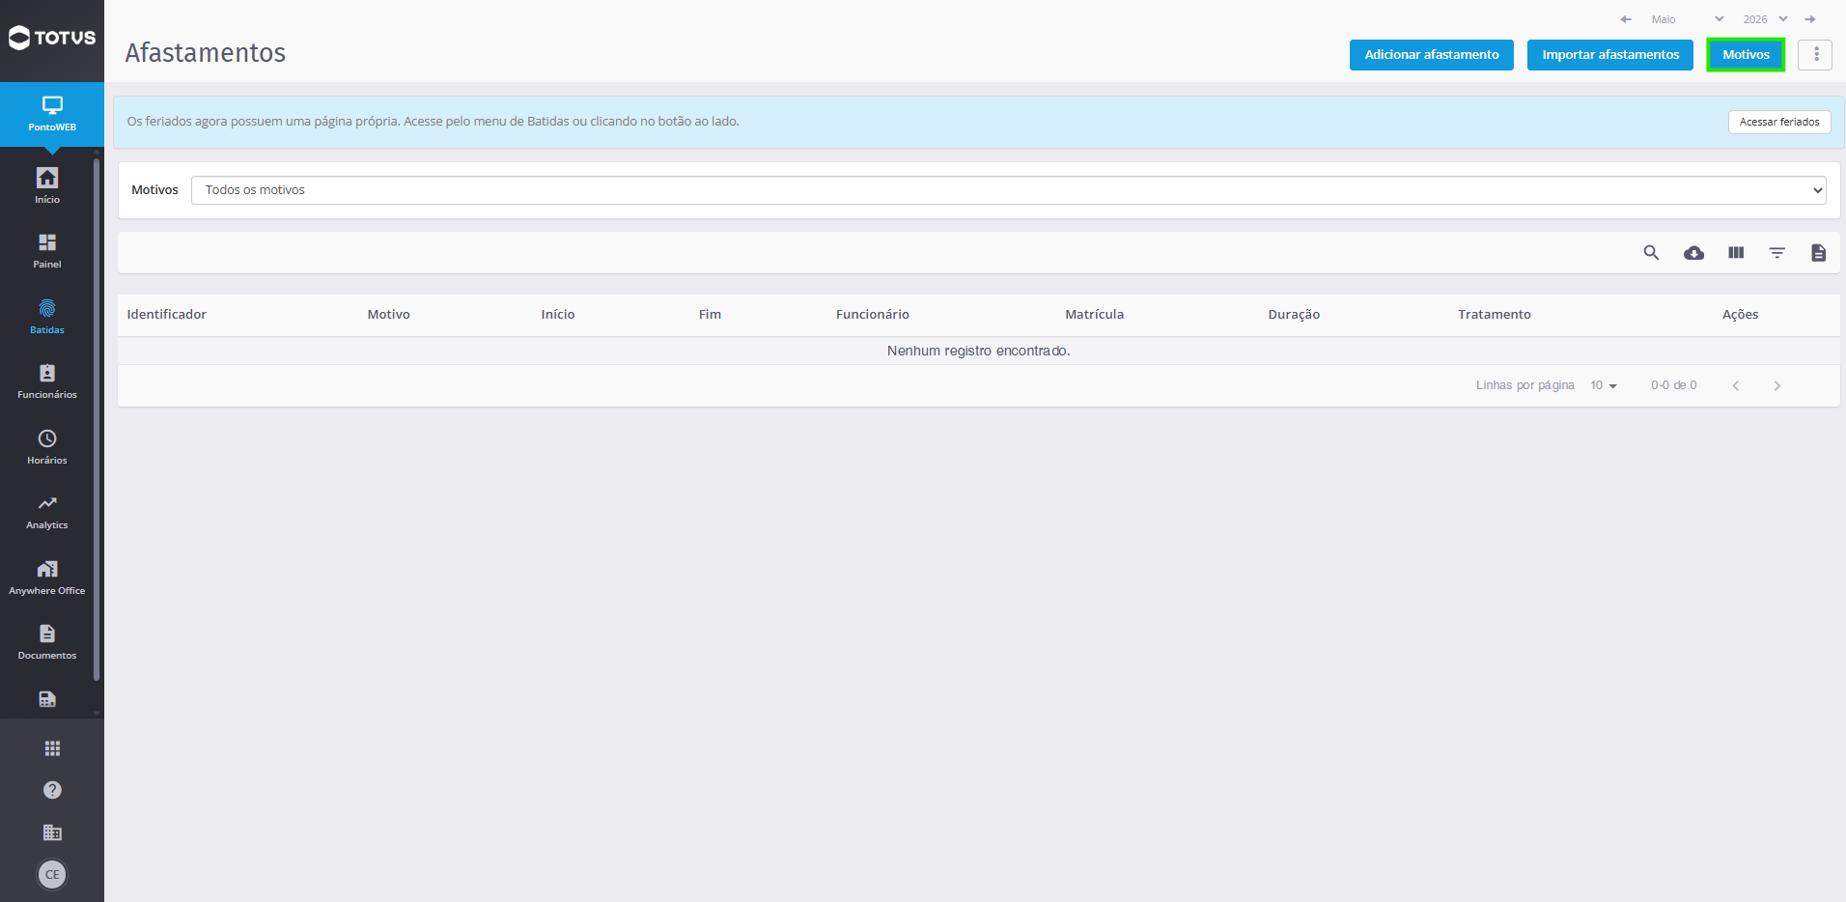This screenshot has height=902, width=1846.
Task: Open the PontoWEB module
Action: [x=52, y=114]
